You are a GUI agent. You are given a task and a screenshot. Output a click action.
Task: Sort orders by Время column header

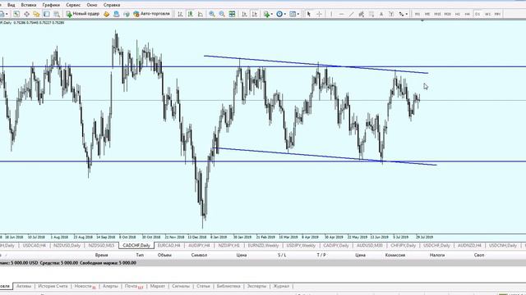pyautogui.click(x=101, y=255)
